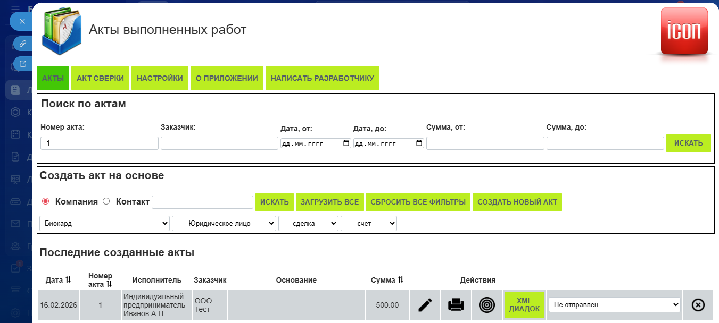The image size is (719, 323).
Task: Select the Компания radio button
Action: (x=46, y=201)
